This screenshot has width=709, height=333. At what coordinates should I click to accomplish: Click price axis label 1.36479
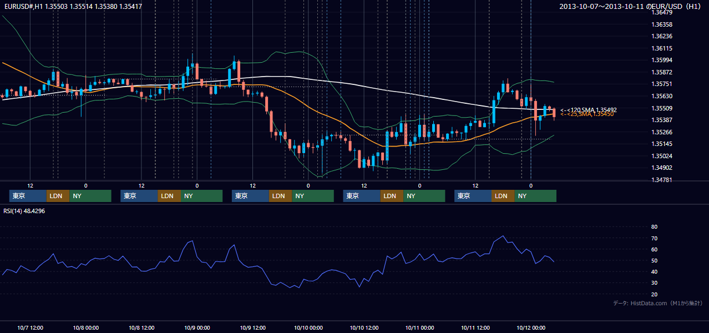[x=662, y=12]
